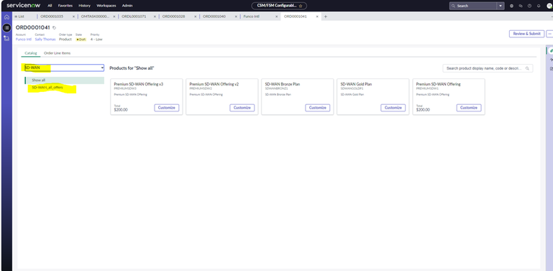Open the help question mark icon

click(x=529, y=6)
